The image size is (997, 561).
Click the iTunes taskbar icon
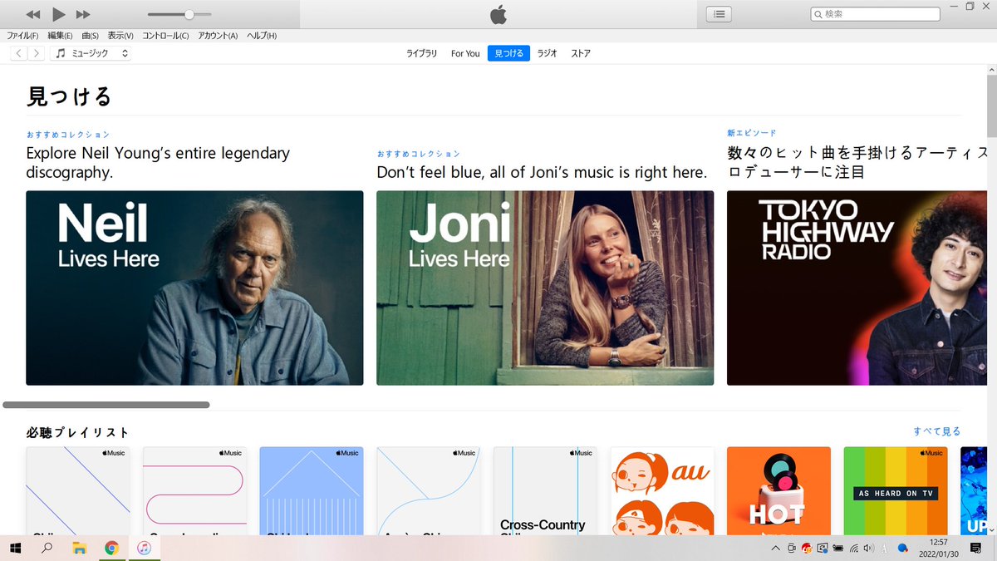(144, 549)
